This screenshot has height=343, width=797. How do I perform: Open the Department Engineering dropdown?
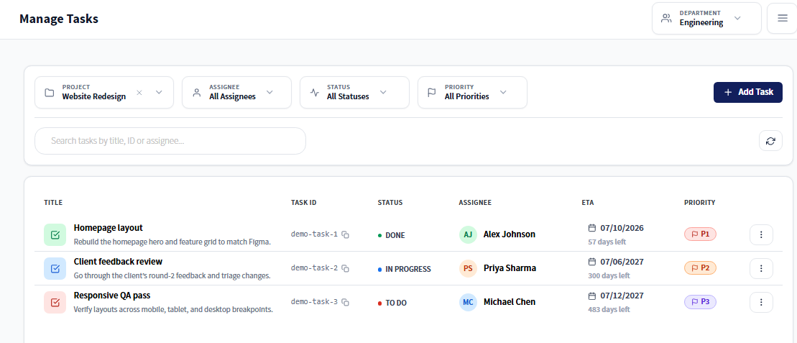pyautogui.click(x=706, y=18)
